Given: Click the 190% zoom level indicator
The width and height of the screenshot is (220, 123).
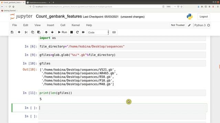Looking at the screenshot, I should pos(168,6).
